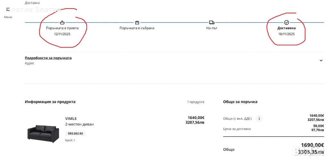Select the Поръчката е приета step

62,28
